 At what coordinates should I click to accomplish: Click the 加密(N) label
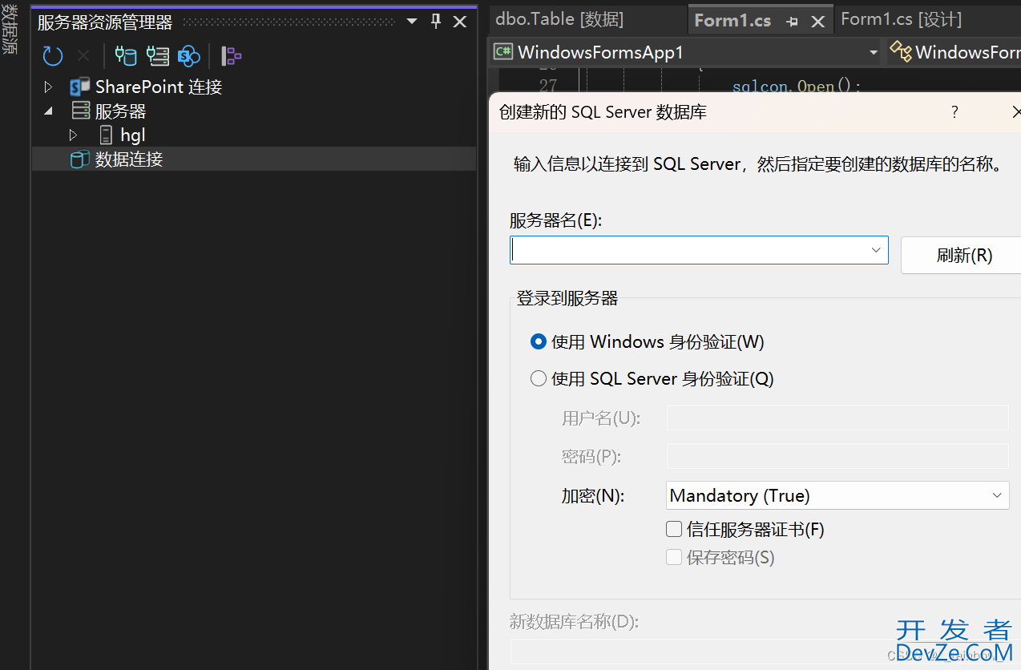pos(592,496)
